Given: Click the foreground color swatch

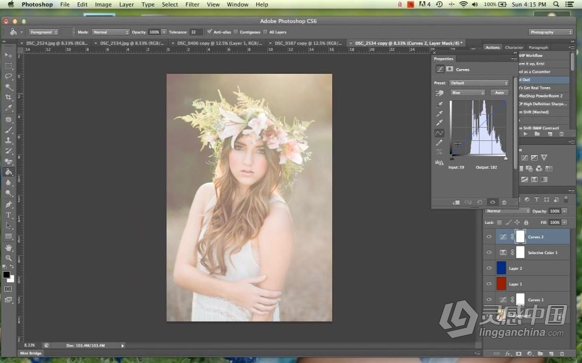Looking at the screenshot, I should click(x=6, y=275).
